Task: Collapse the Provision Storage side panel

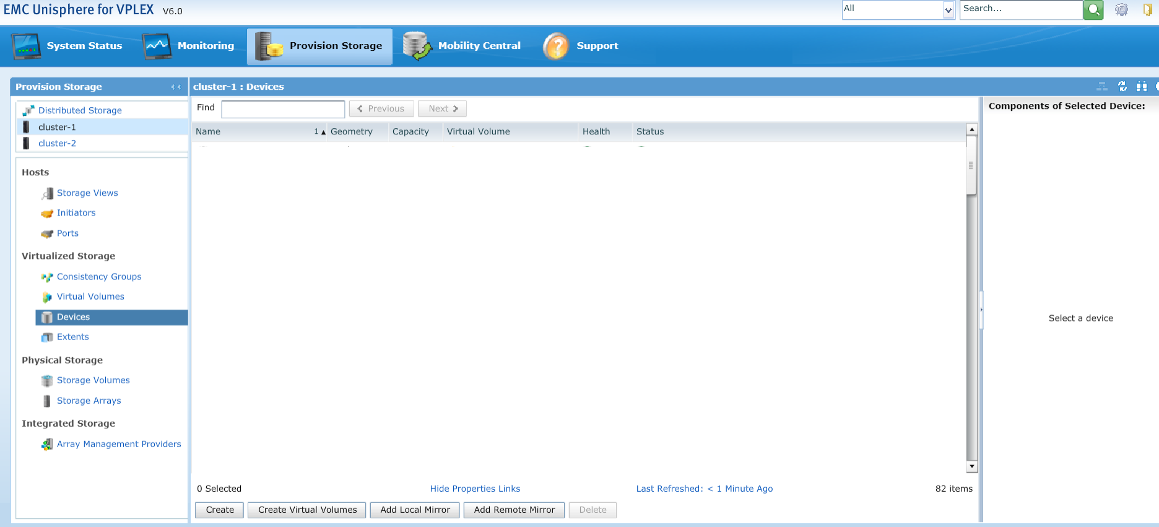Action: (176, 87)
